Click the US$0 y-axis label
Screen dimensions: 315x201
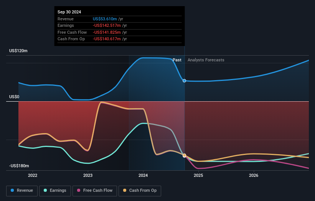[14, 97]
